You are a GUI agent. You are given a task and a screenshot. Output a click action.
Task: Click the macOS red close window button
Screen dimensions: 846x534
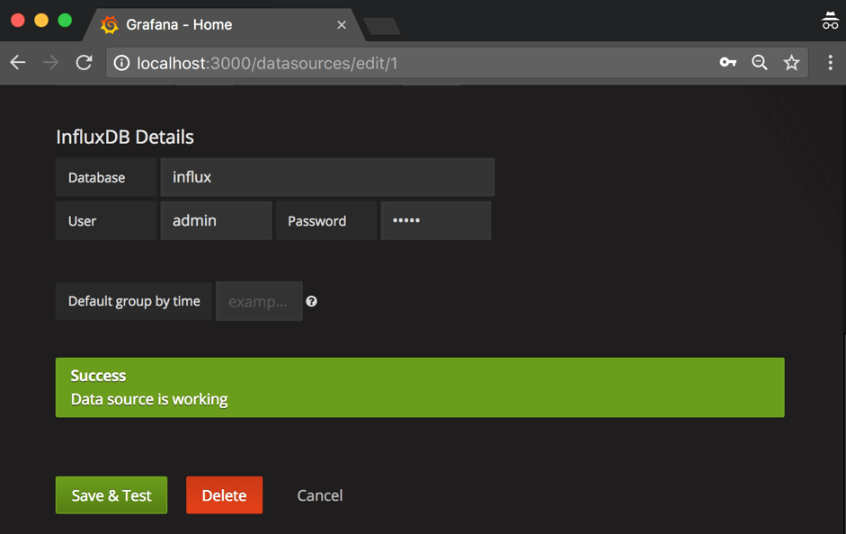coord(18,21)
